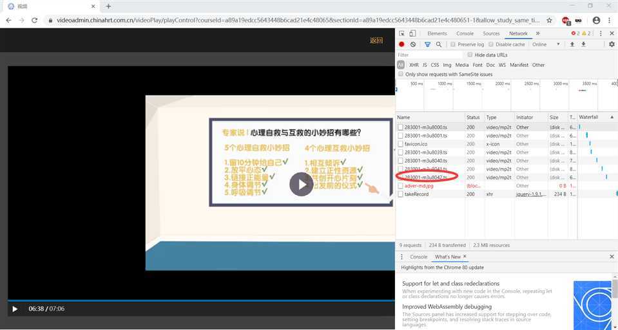Toggle the network filter funnel icon

tap(427, 44)
